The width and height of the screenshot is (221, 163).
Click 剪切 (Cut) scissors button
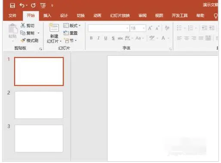pos(28,26)
